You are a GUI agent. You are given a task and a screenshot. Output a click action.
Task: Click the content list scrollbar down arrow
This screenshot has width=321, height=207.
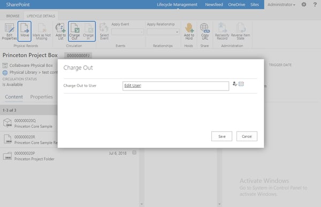click(141, 204)
